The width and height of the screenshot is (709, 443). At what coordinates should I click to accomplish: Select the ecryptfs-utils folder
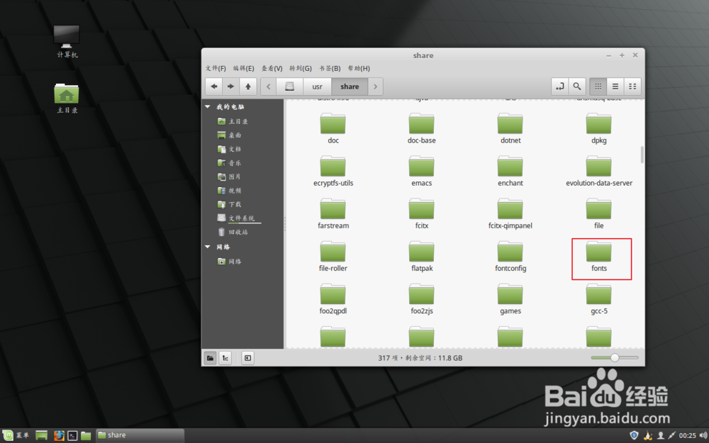pos(333,171)
